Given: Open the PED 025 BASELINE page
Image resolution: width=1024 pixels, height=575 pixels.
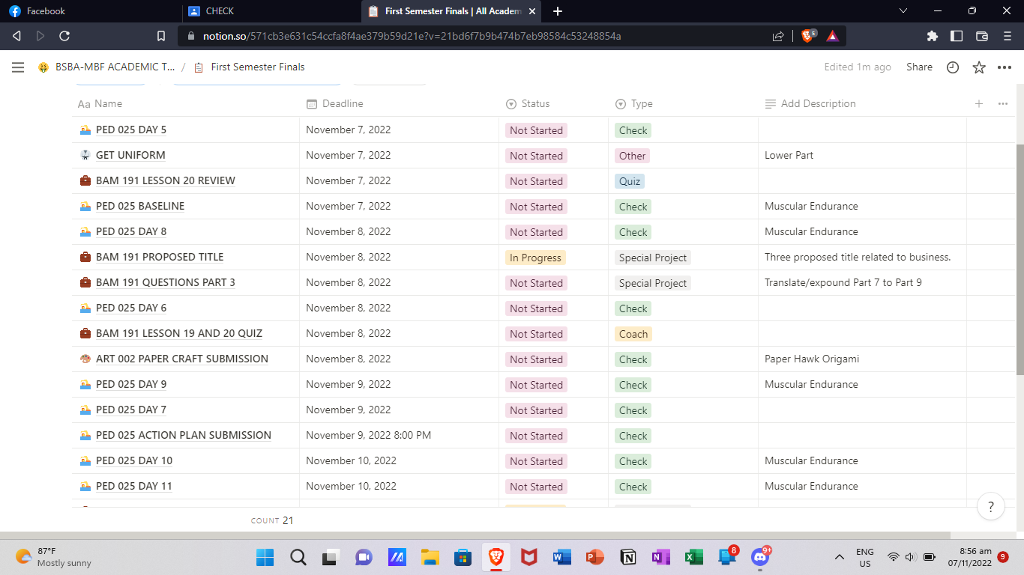Looking at the screenshot, I should pyautogui.click(x=140, y=207).
